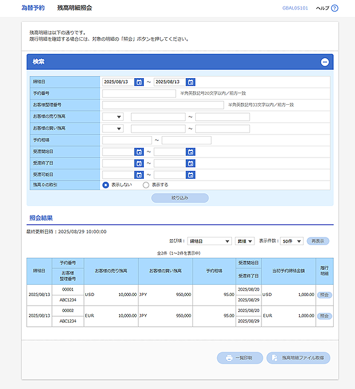Click reservation number 00002 cell
Image resolution: width=355 pixels, height=389 pixels.
click(x=67, y=311)
